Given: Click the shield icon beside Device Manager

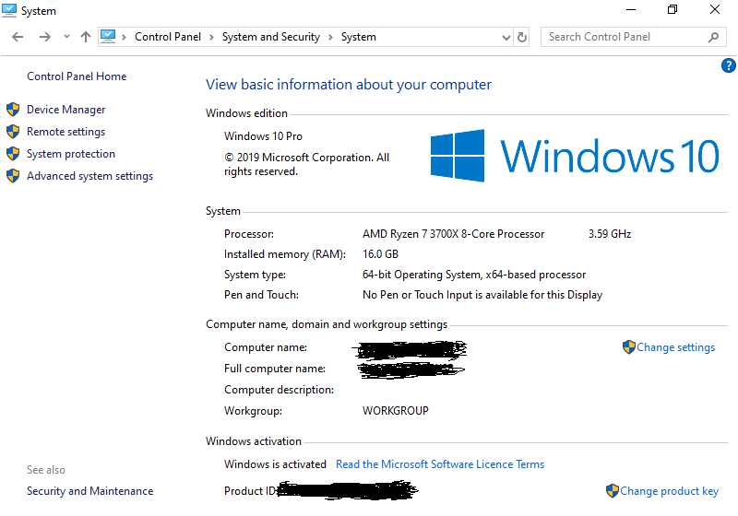Looking at the screenshot, I should [x=13, y=110].
